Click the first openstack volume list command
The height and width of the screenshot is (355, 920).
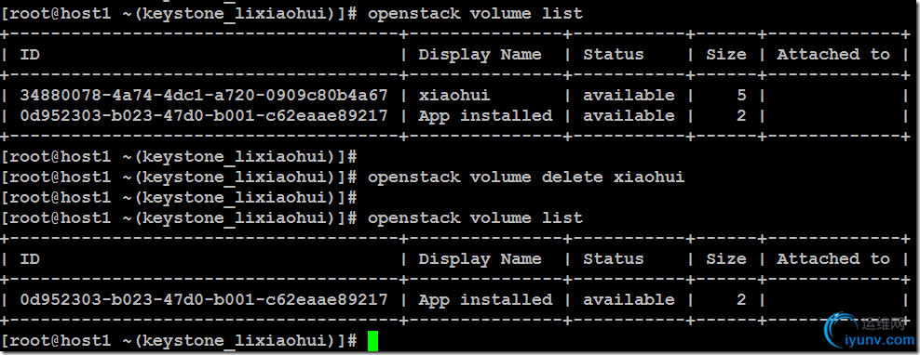click(475, 13)
